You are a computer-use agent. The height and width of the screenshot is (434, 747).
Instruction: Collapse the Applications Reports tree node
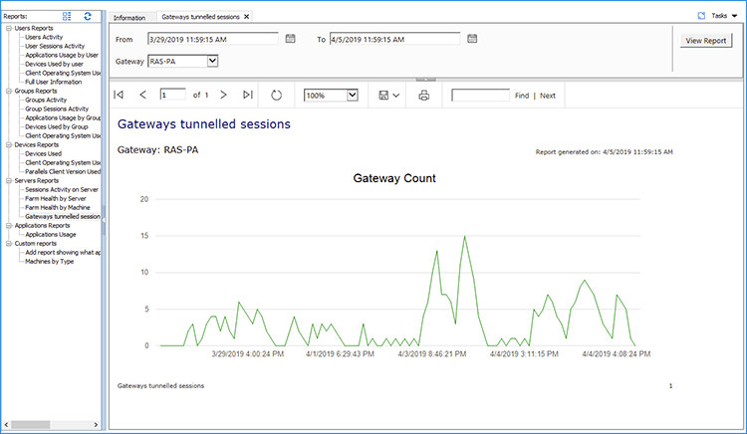pyautogui.click(x=9, y=226)
